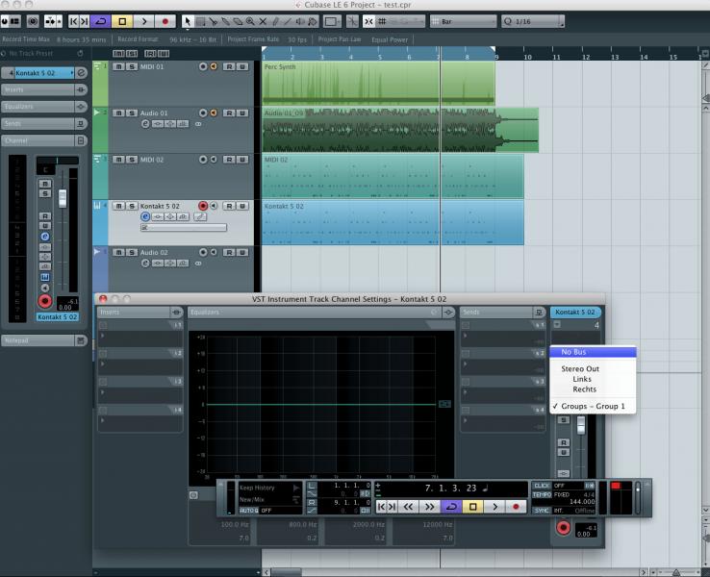Adjust fader in Channel Settings window

580,425
